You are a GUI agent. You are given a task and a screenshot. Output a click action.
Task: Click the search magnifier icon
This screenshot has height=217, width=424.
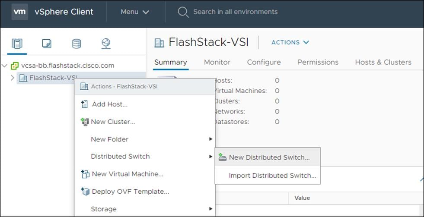click(183, 12)
